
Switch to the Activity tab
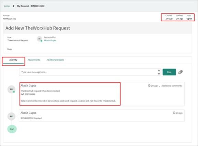13,60
